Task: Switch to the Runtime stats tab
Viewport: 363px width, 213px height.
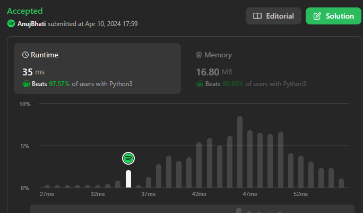Action: coord(97,69)
